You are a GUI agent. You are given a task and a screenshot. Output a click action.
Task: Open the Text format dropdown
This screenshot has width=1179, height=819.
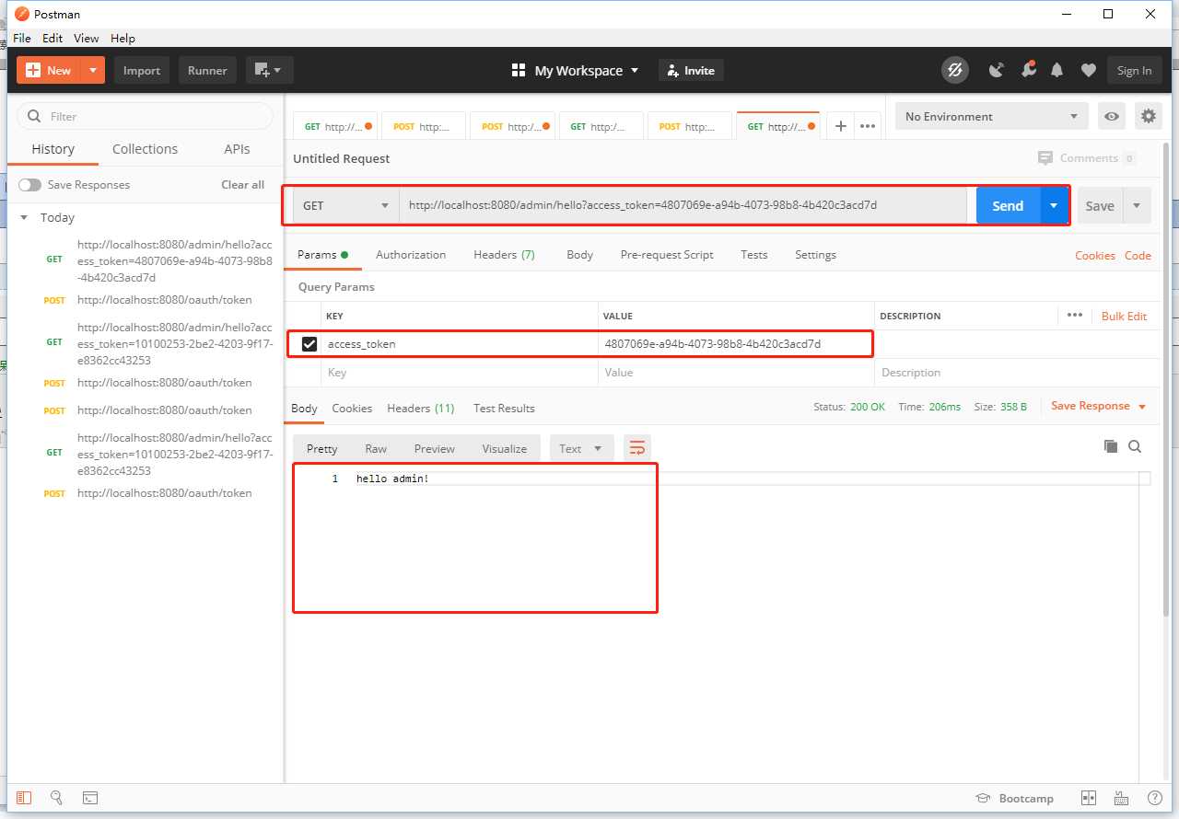coord(581,448)
